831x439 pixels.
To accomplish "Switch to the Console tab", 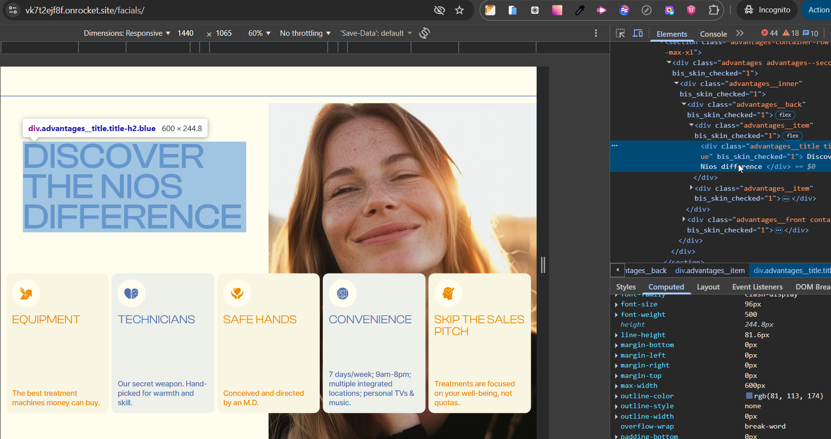I will point(713,34).
